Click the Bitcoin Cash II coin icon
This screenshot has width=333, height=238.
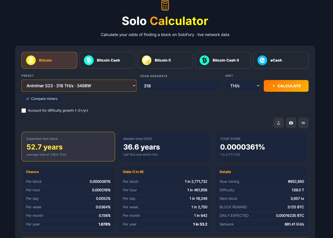(x=205, y=60)
